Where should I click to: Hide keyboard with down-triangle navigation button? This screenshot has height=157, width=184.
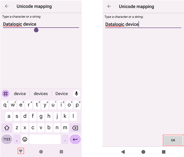21,151
